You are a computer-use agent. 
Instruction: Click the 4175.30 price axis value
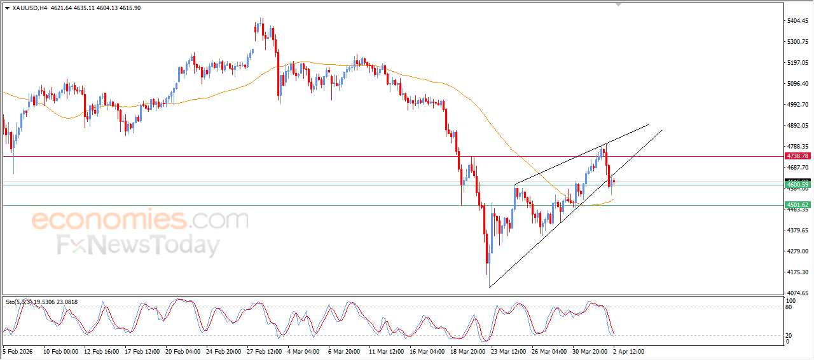(797, 272)
